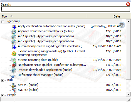Click date 12/14/2014 07:44AM

(x=107, y=70)
